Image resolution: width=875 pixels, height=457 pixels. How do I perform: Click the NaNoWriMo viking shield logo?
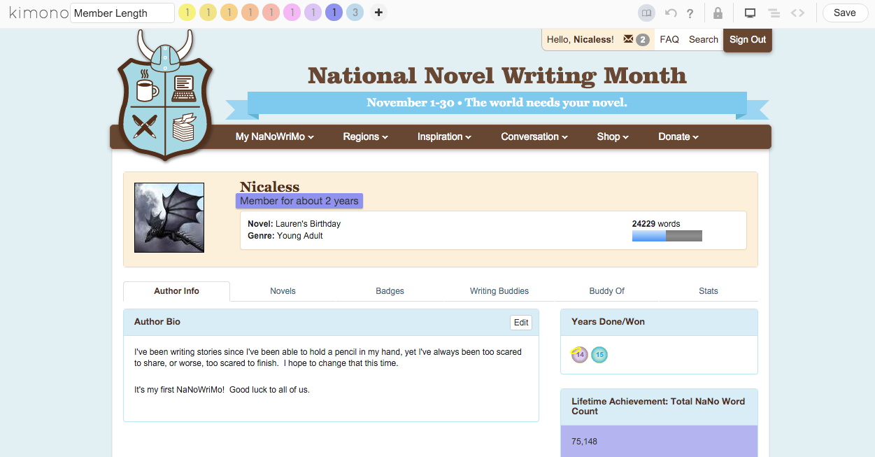[x=164, y=94]
